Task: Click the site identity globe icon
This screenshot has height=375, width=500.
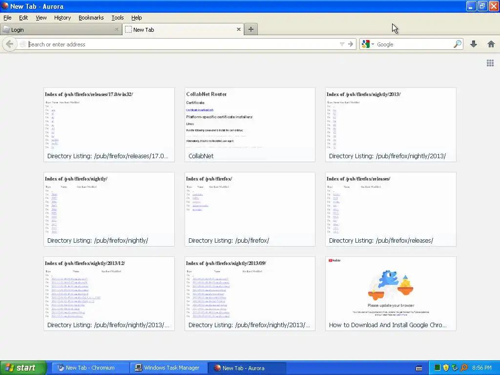Action: tap(22, 44)
